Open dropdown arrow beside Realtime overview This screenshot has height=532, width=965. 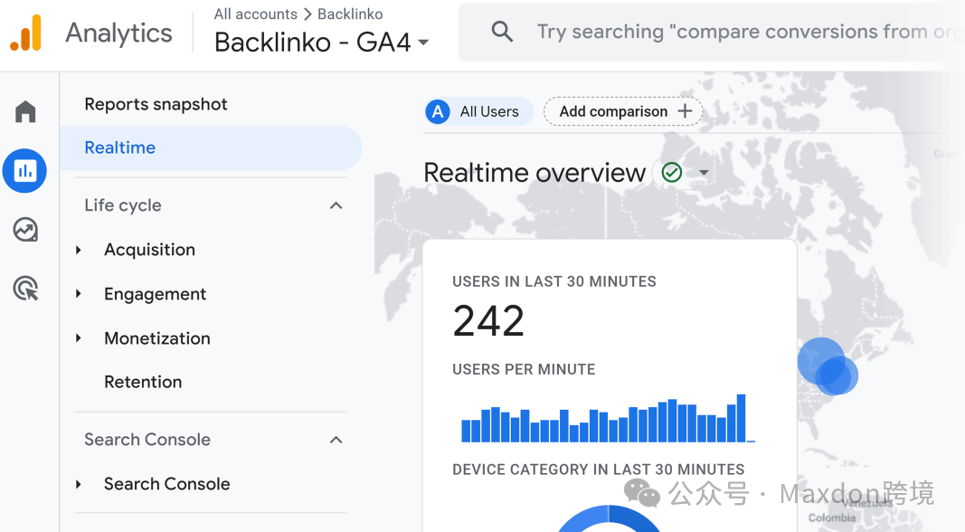click(704, 173)
